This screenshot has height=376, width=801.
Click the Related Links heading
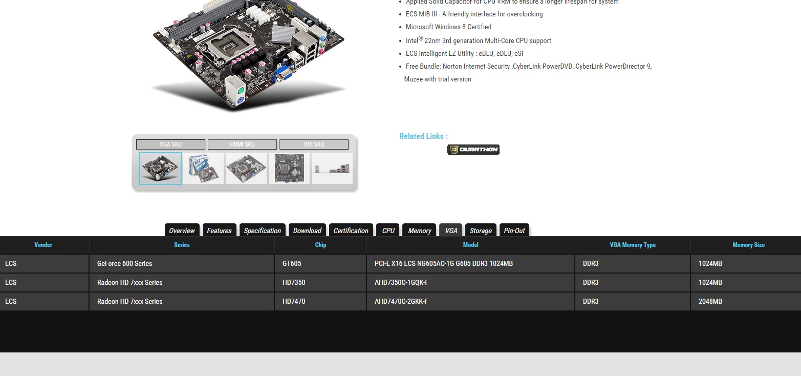point(423,136)
